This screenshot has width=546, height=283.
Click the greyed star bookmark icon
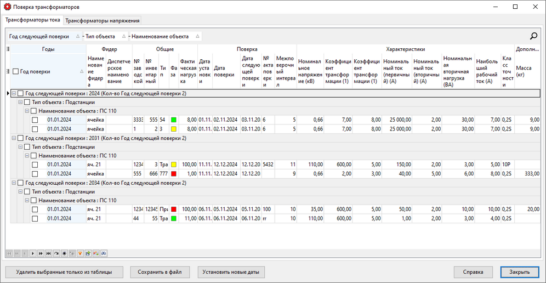tap(72, 253)
